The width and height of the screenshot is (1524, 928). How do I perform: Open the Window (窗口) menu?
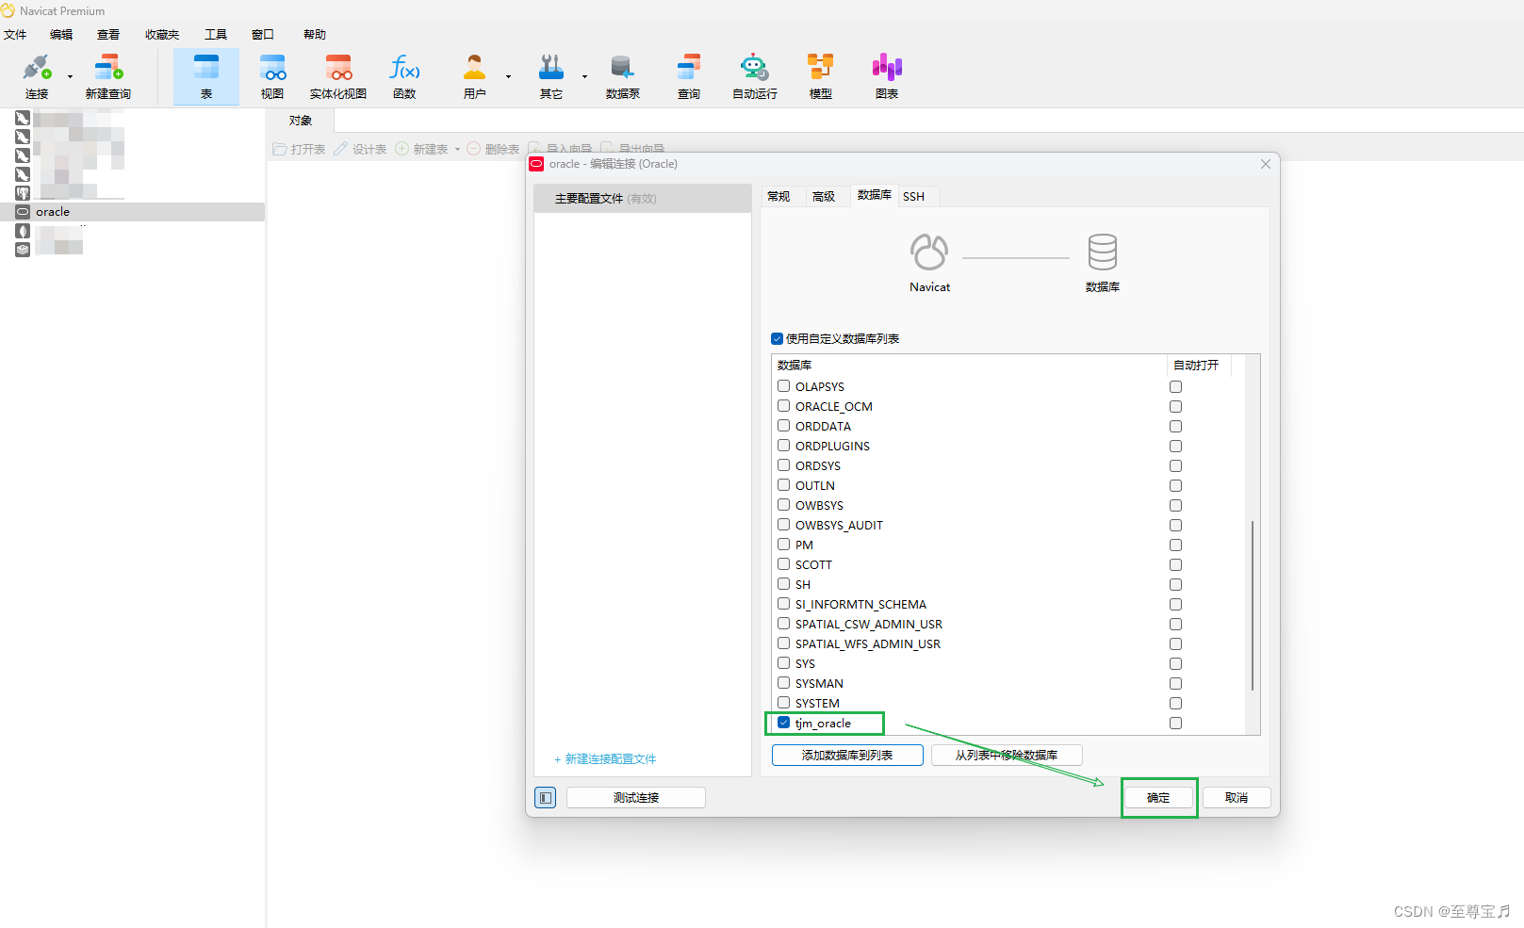tap(263, 35)
